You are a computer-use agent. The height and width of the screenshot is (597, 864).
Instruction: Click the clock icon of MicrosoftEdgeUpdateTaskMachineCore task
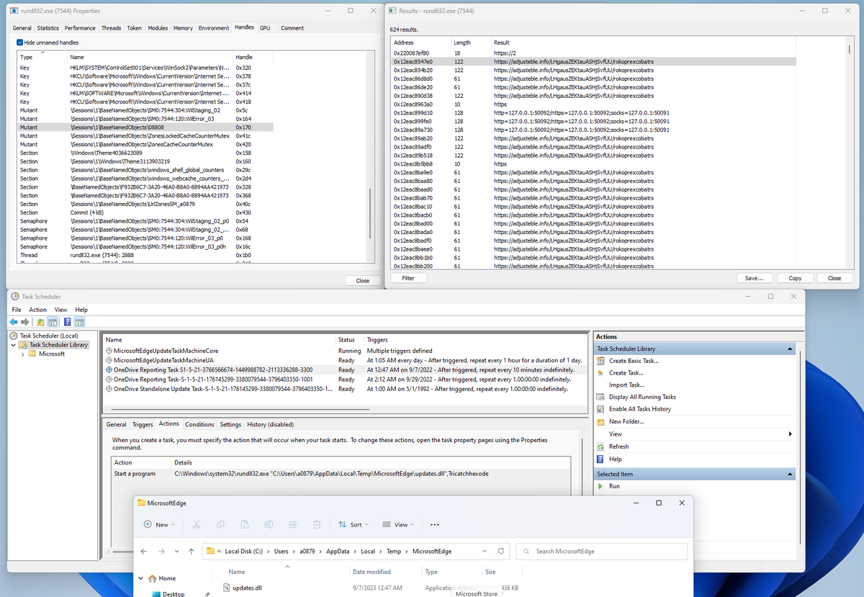click(109, 351)
